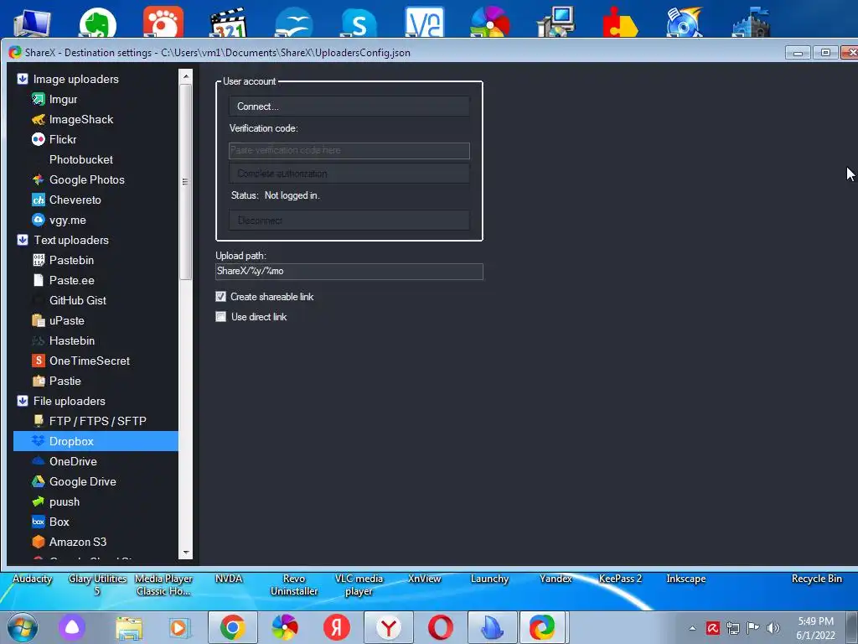Collapse the Image uploaders group

tap(23, 79)
